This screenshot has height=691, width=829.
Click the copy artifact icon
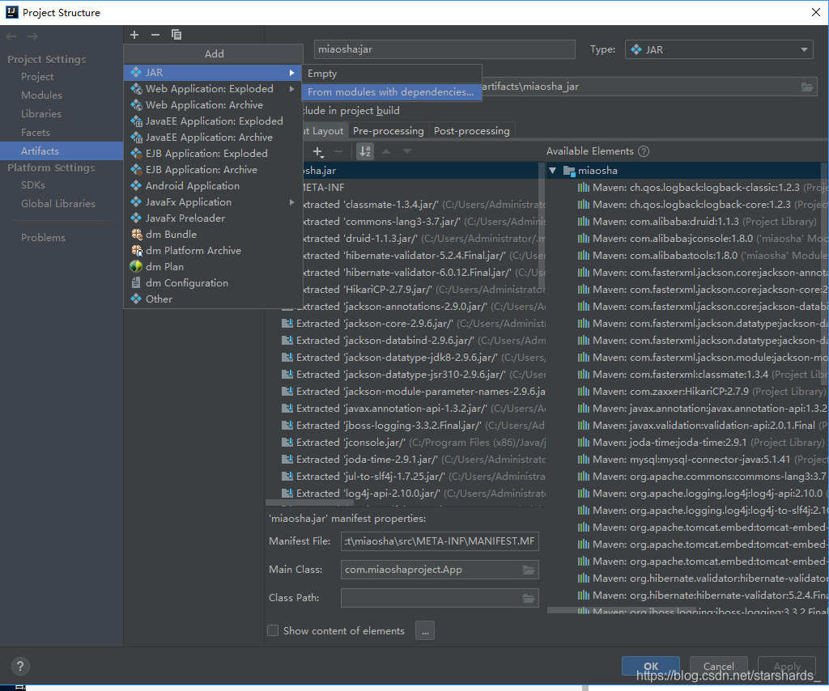click(x=176, y=35)
